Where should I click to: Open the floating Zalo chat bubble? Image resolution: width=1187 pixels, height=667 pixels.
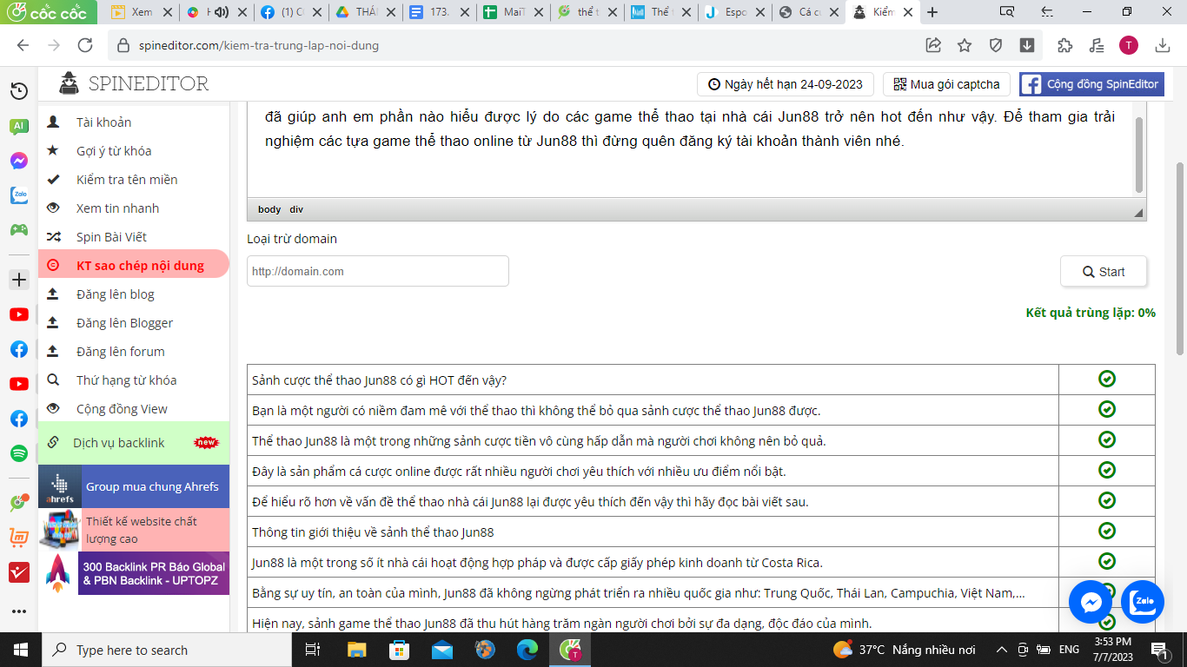1143,602
